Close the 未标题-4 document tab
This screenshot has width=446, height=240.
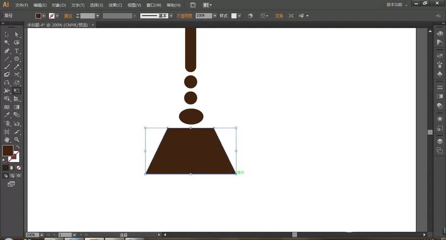(93, 25)
